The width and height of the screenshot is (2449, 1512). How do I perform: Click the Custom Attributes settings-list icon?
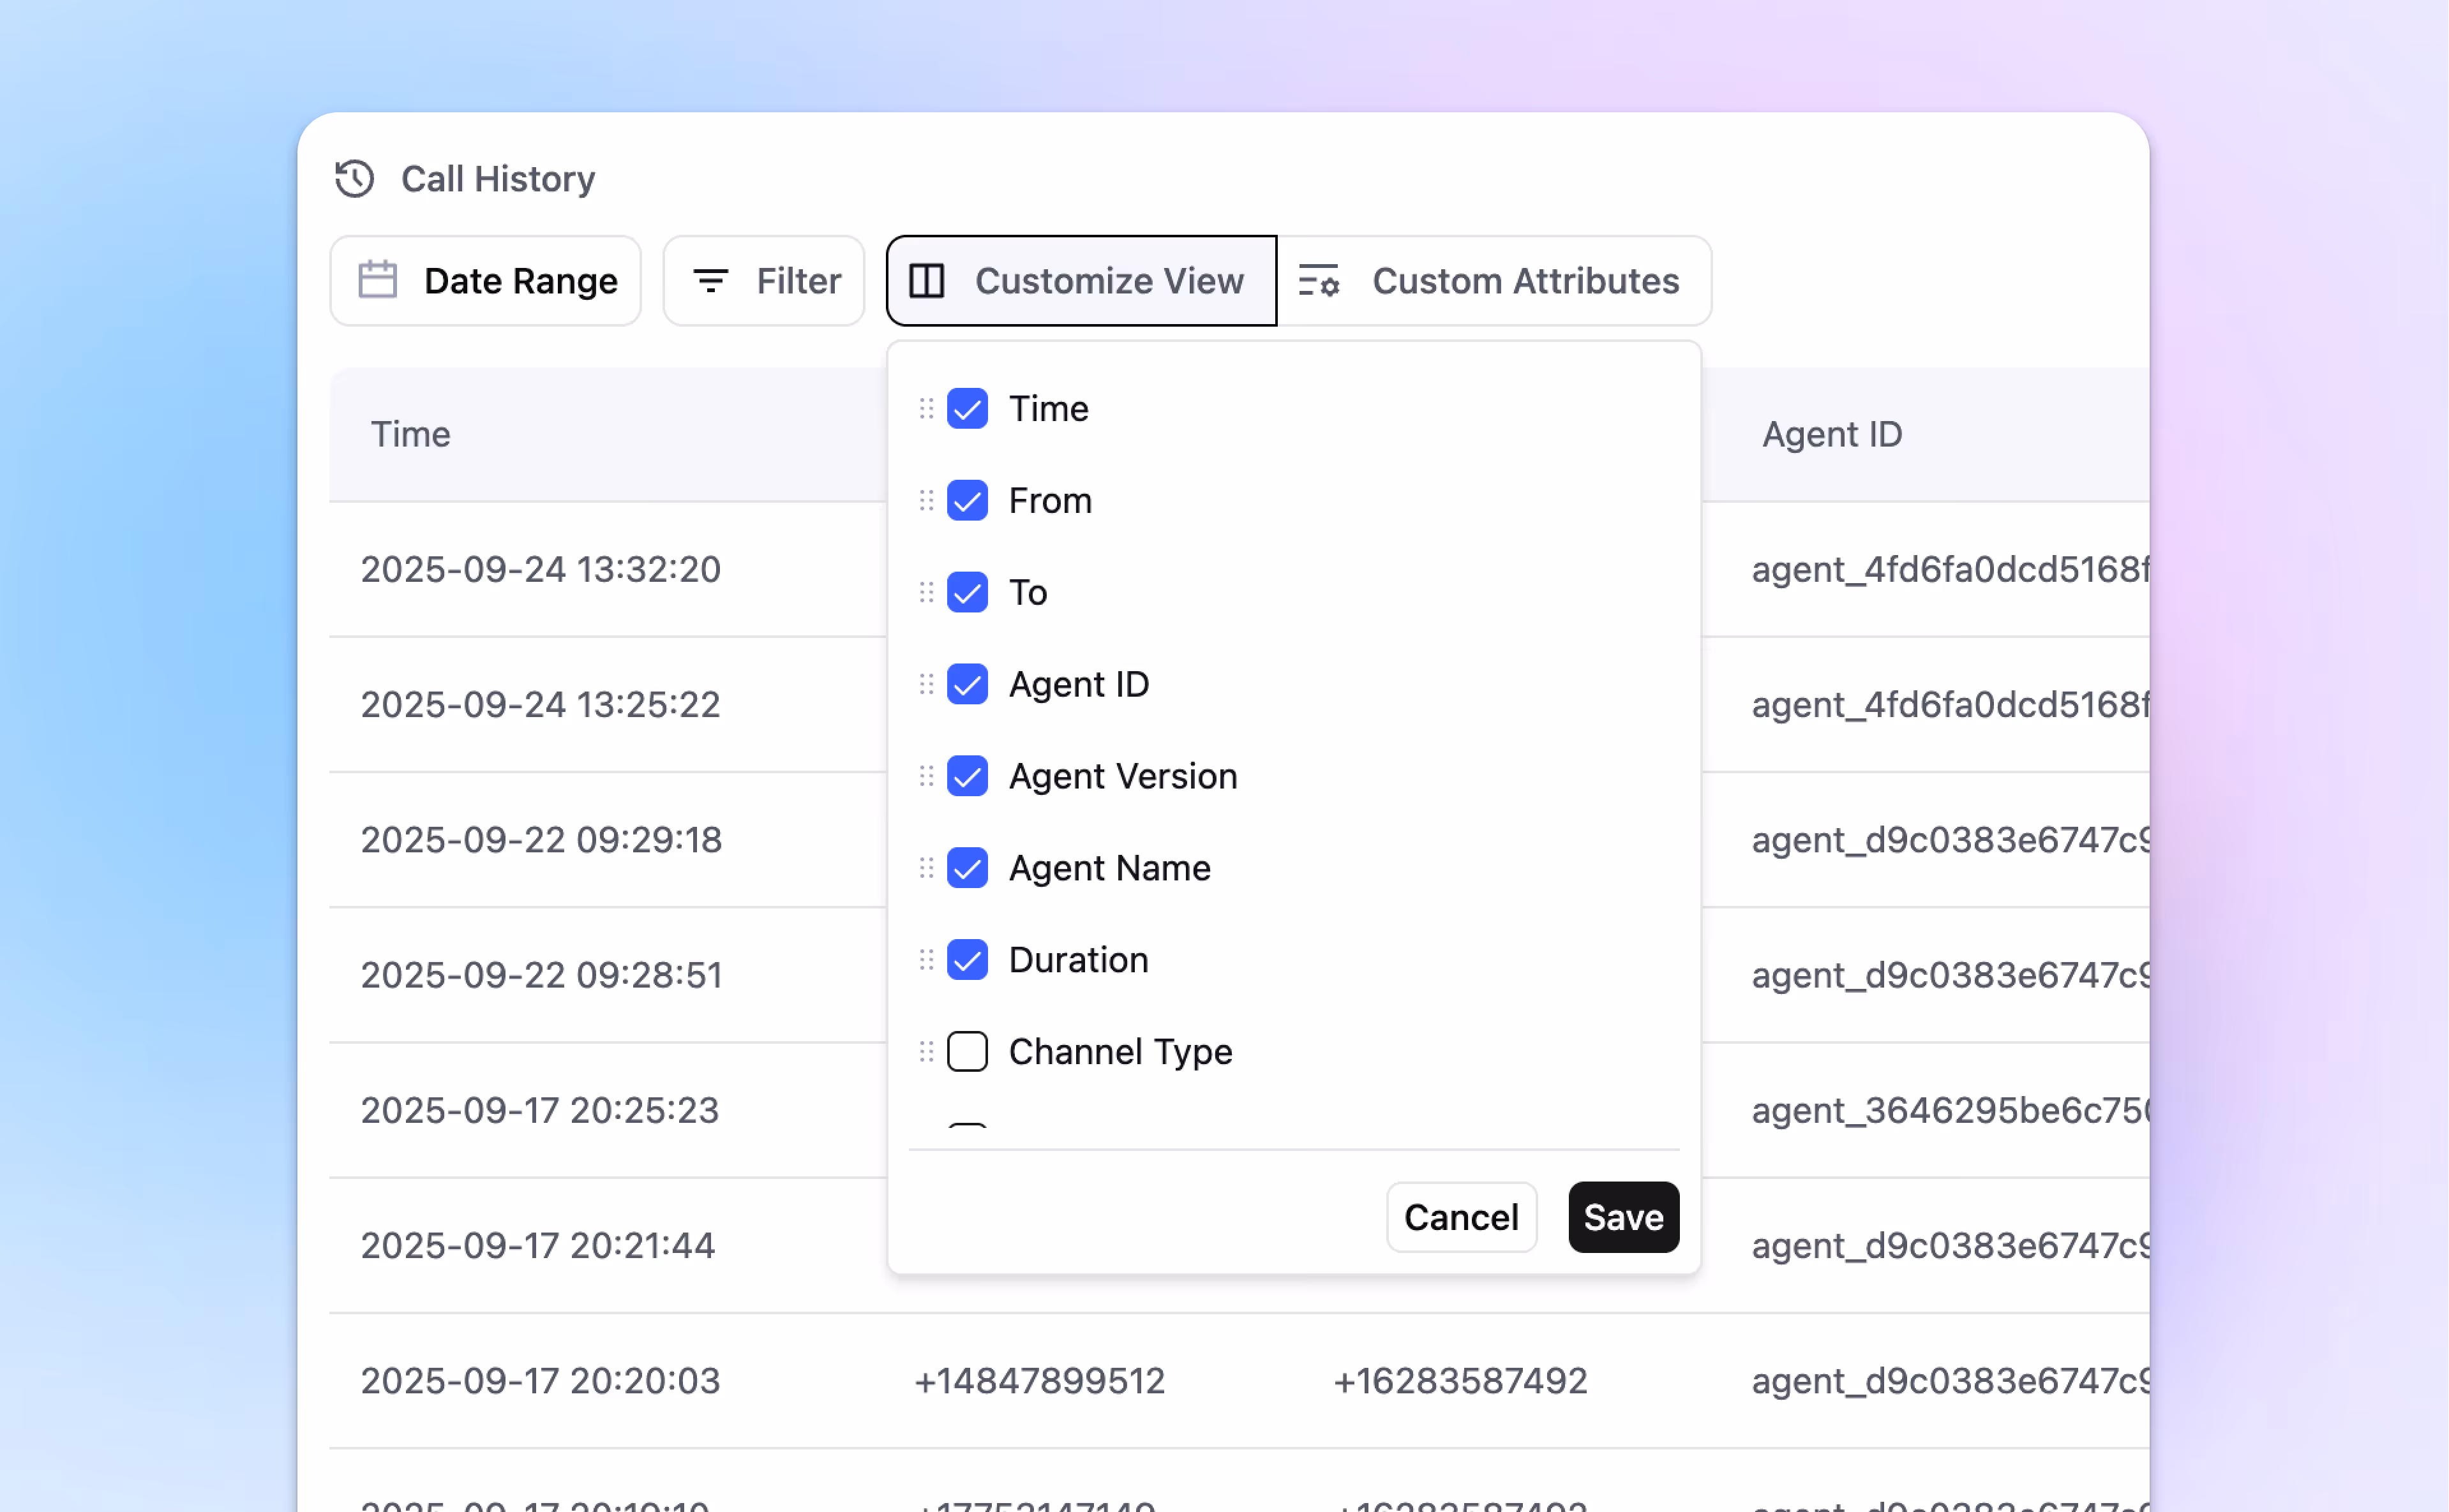(1317, 281)
